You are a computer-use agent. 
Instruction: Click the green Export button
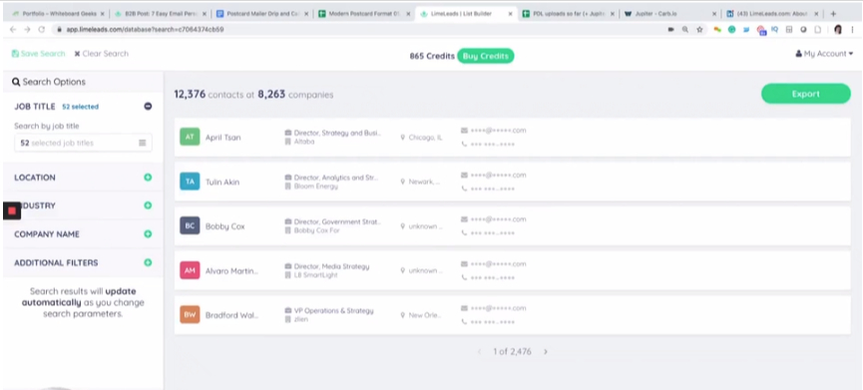(806, 94)
